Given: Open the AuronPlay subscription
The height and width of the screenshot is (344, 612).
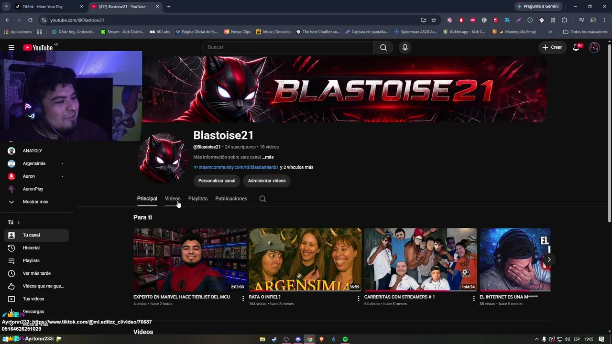Looking at the screenshot, I should [x=36, y=189].
